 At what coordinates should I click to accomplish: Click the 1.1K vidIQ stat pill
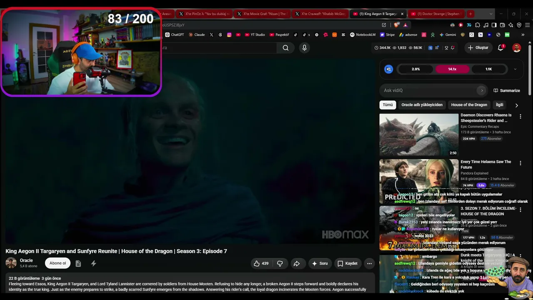tap(489, 69)
